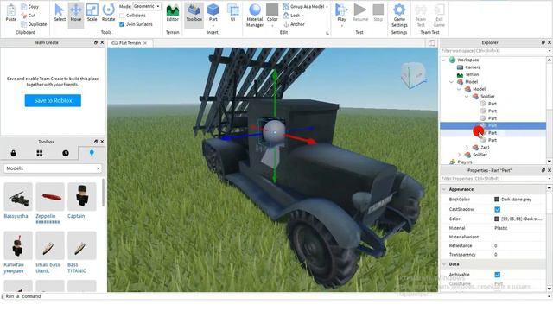Click the Team Test icon

(421, 10)
